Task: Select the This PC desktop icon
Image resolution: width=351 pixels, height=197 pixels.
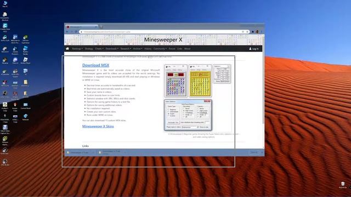Action: [x=5, y=4]
